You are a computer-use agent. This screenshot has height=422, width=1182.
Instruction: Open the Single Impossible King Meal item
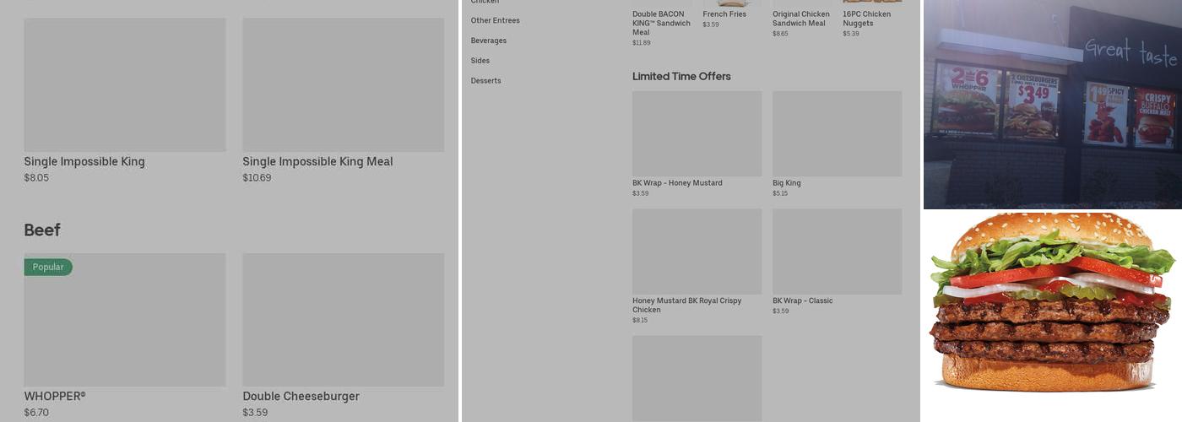[317, 161]
